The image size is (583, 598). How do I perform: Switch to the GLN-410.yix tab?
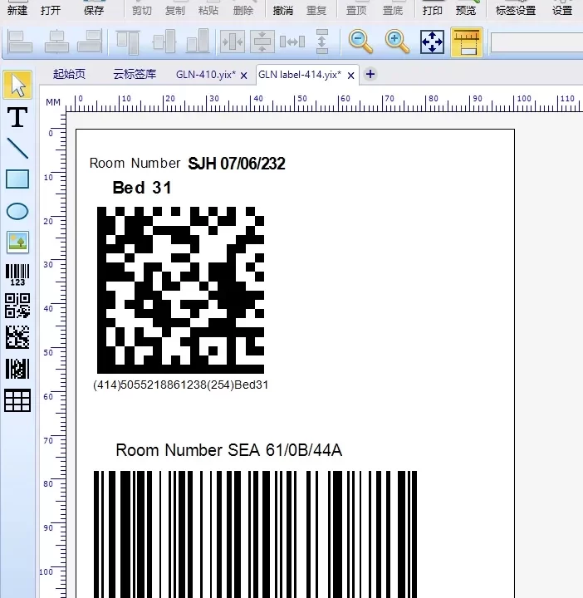[x=206, y=75]
